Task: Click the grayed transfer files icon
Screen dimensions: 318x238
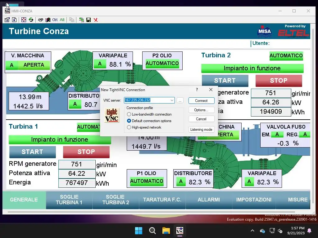Action: (x=72, y=20)
